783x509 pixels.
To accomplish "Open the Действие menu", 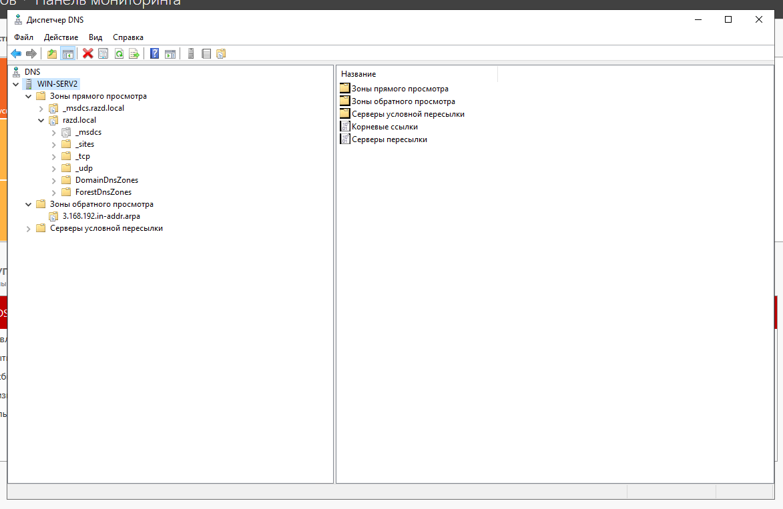I will (x=61, y=37).
